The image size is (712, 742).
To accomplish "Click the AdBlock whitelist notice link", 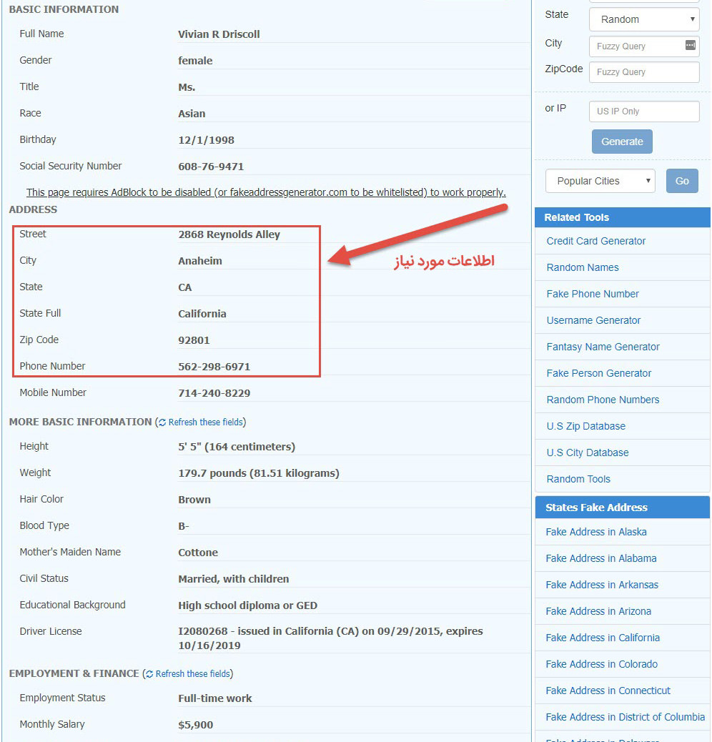I will (266, 192).
